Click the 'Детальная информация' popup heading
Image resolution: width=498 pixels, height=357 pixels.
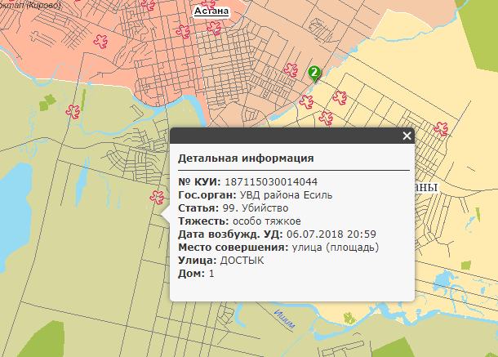246,158
